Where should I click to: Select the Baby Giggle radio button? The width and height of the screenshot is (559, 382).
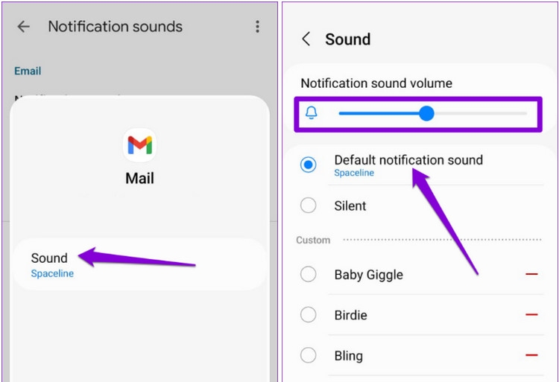tap(308, 274)
